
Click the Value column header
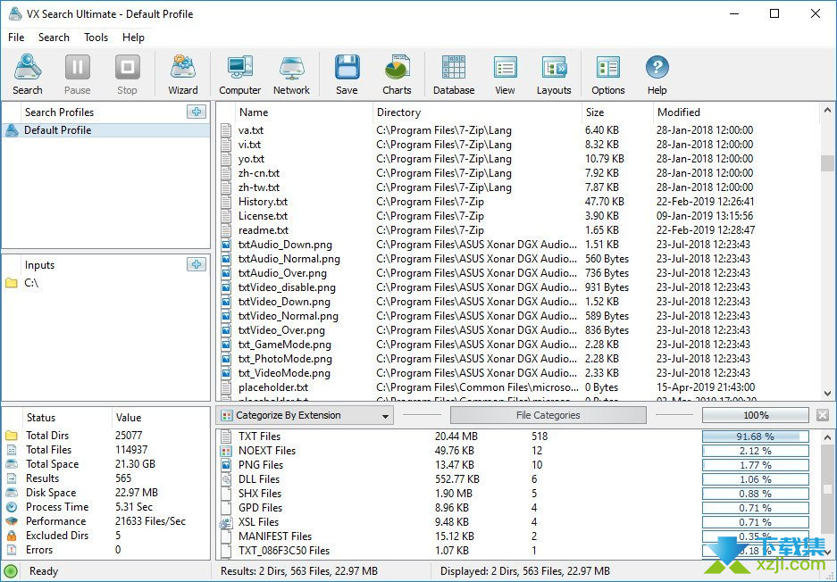click(x=161, y=417)
